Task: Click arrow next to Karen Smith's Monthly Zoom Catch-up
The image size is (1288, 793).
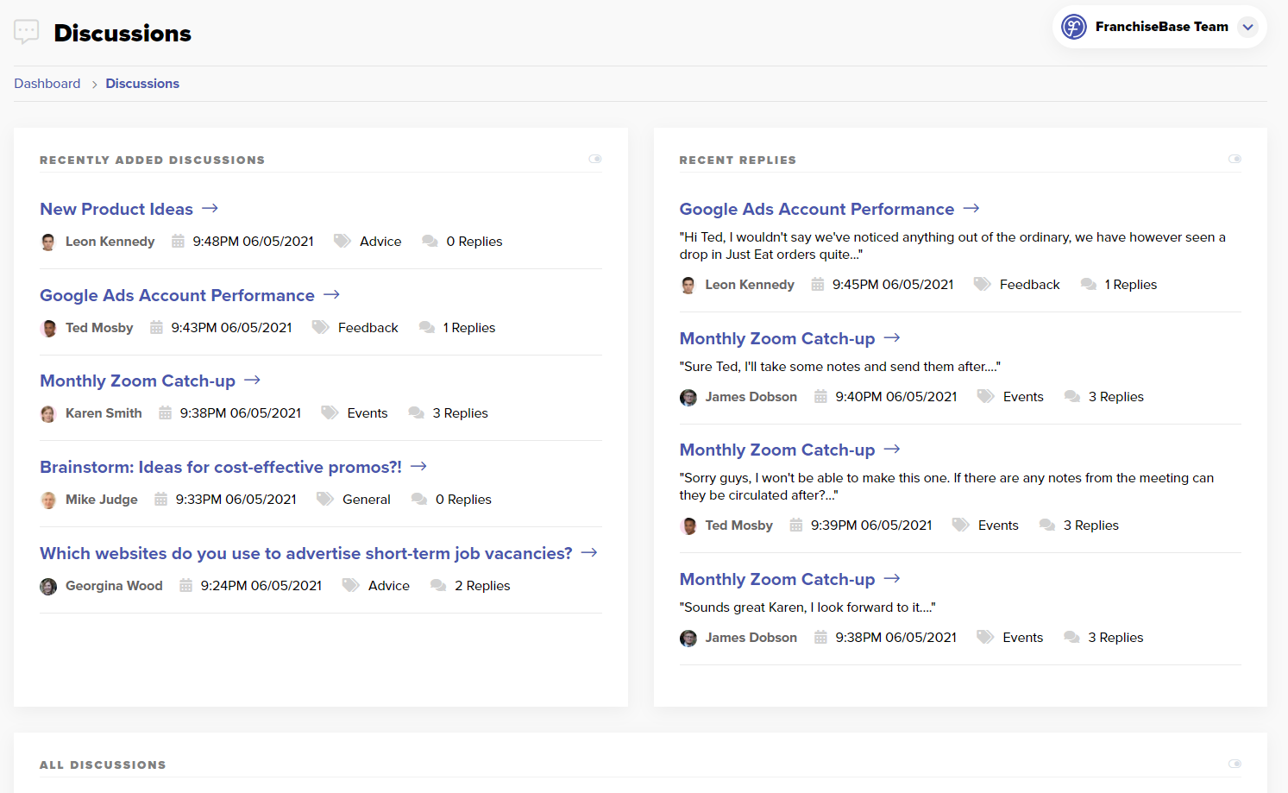Action: [x=252, y=381]
